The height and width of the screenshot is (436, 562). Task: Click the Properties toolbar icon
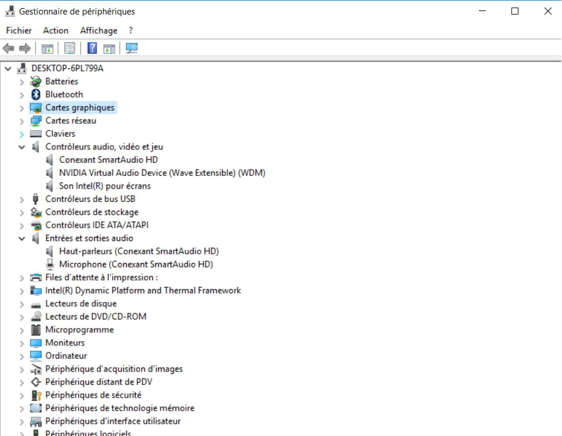tap(70, 48)
